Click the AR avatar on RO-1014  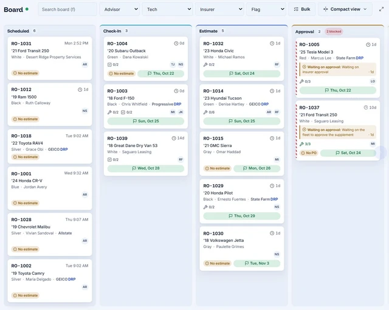[269, 112]
